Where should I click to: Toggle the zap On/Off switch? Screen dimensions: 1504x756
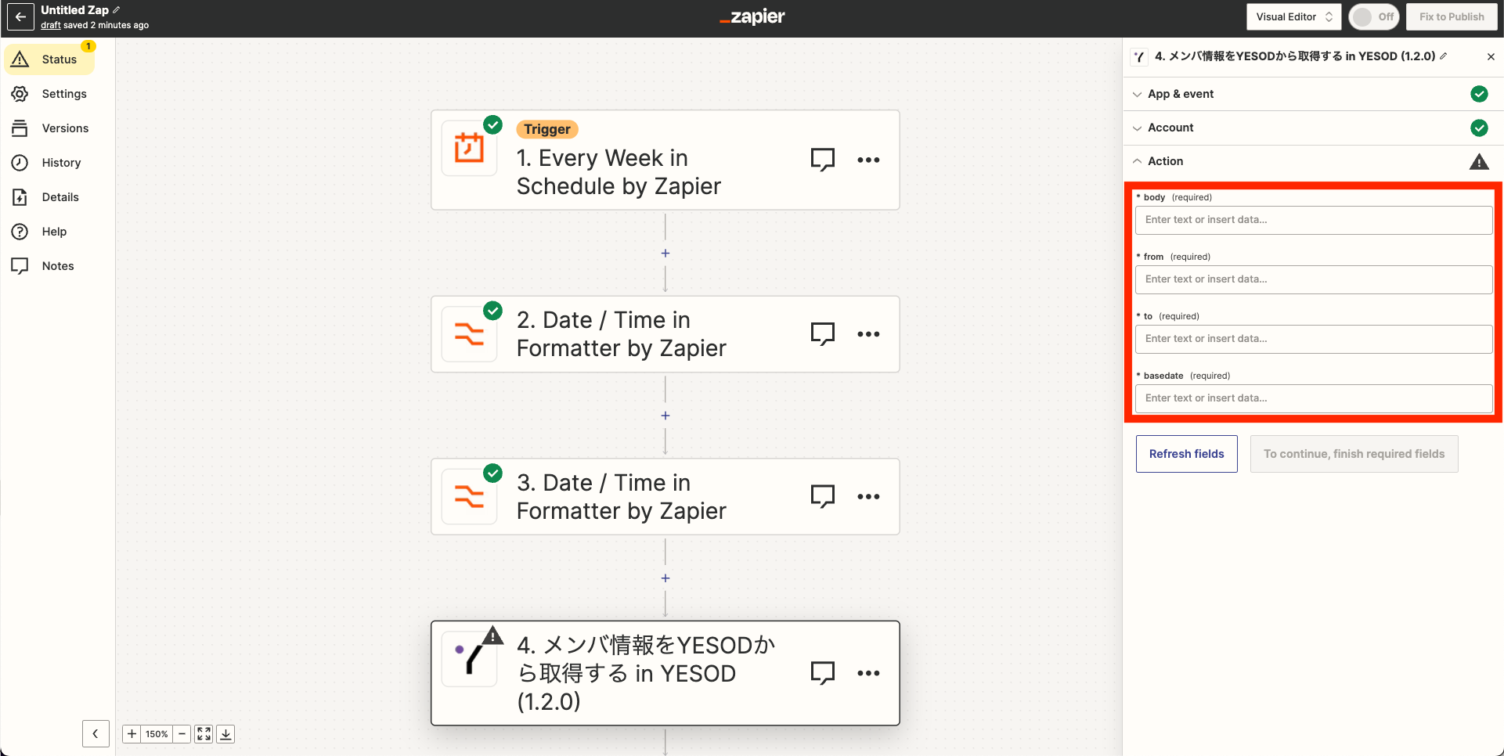pyautogui.click(x=1374, y=16)
